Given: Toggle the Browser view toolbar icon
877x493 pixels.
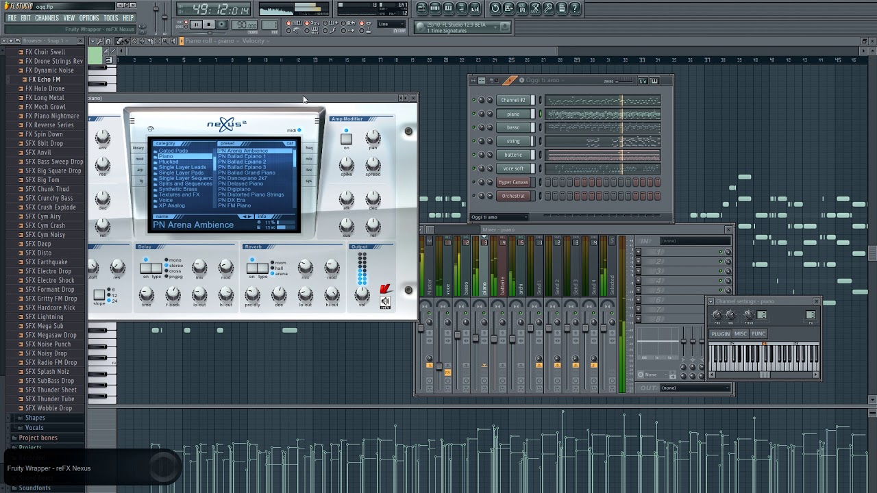Looking at the screenshot, I should tap(462, 8).
